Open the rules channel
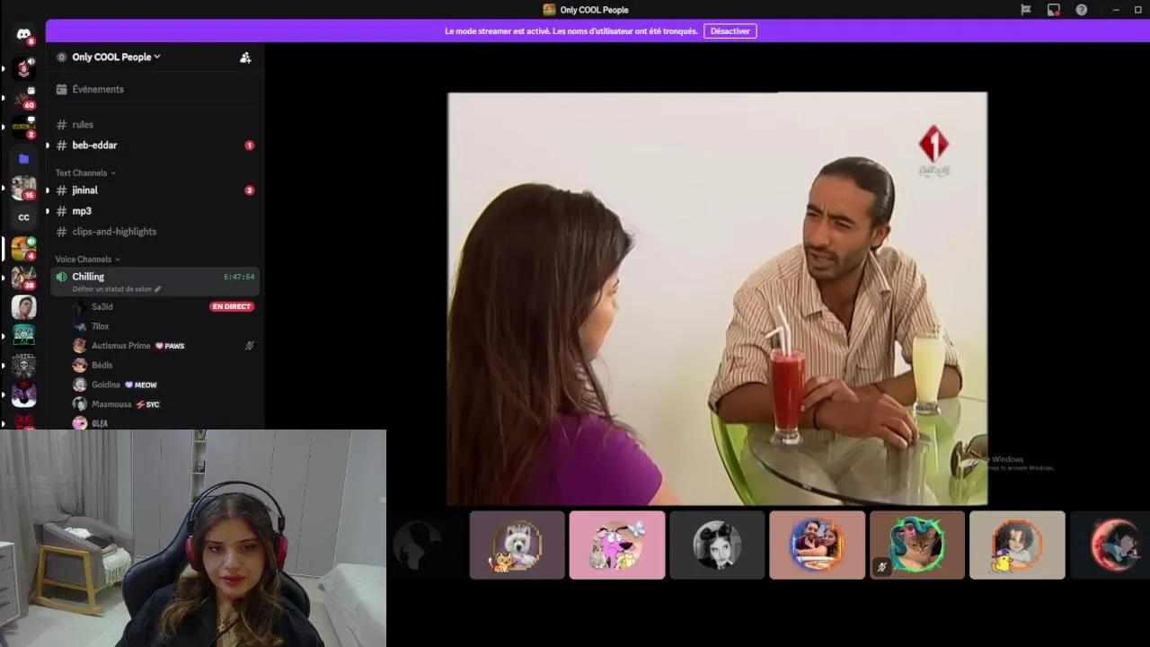 153,124
